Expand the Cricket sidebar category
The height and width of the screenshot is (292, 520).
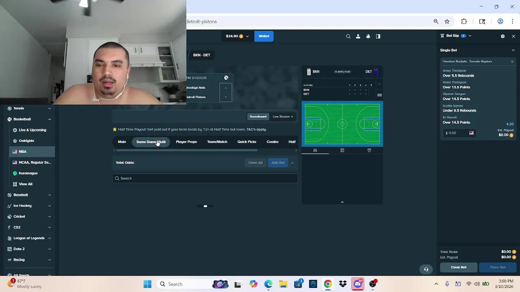coord(50,217)
